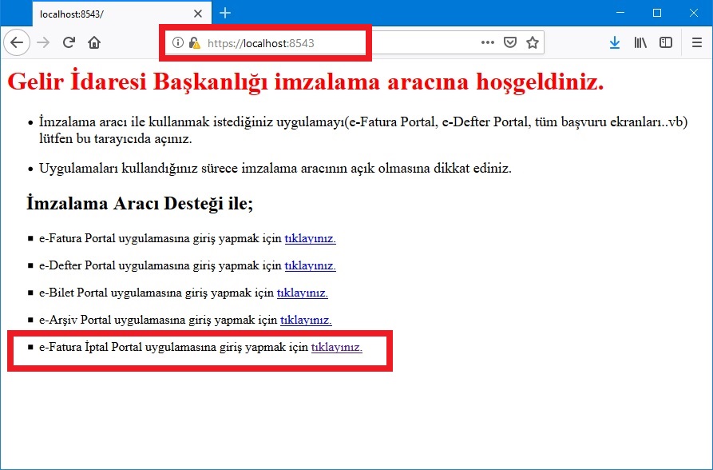Click the address bar URL field

tap(335, 43)
